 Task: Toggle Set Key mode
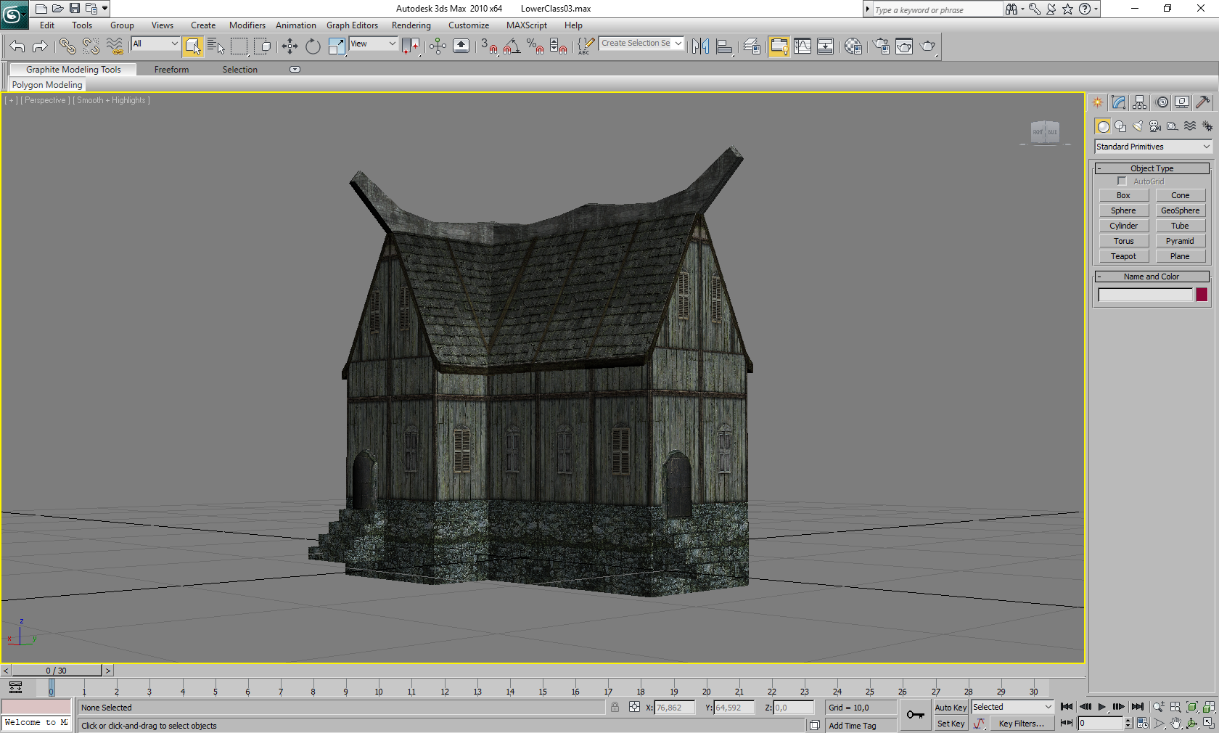(x=951, y=724)
